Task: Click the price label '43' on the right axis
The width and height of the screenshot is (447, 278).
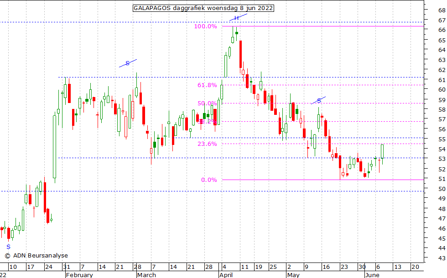Action: click(442, 258)
